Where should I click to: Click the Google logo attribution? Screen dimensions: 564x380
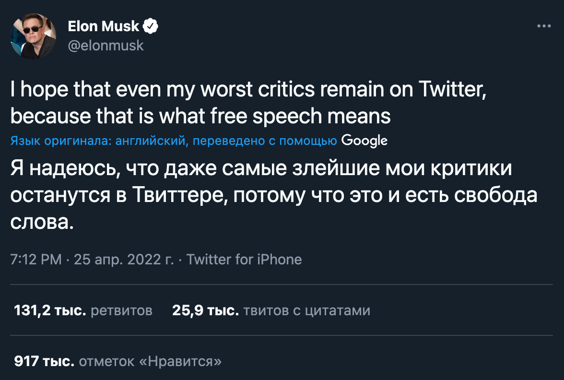(364, 141)
